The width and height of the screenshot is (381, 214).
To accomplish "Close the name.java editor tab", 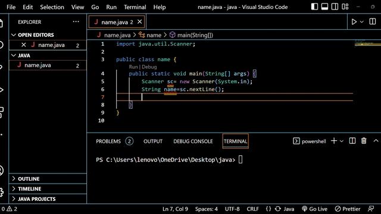I will 139,22.
